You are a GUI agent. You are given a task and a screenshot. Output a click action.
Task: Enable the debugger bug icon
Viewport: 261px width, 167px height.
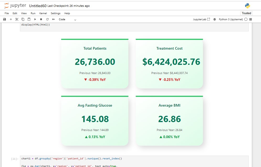coord(215,19)
